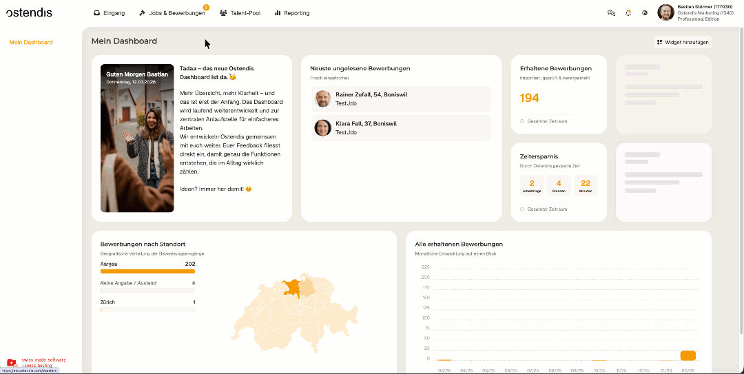
Task: Click Bastian Störmer's profile avatar
Action: coord(665,12)
